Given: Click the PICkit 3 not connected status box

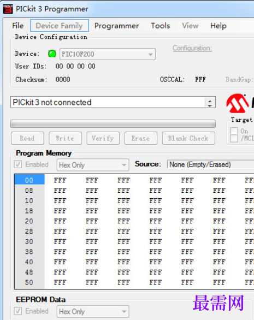Looking at the screenshot, I should tap(113, 102).
